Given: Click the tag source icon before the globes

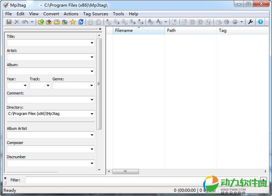Looking at the screenshot, I should (x=219, y=22).
